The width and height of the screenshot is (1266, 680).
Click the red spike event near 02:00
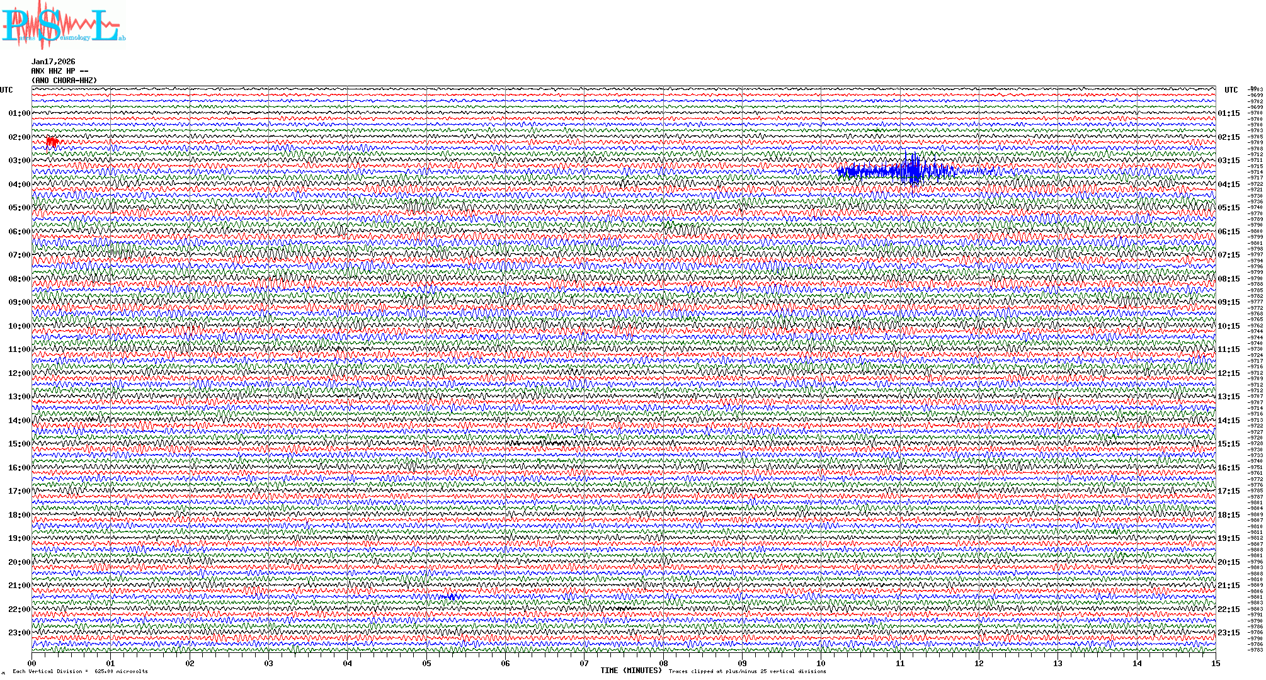[53, 142]
